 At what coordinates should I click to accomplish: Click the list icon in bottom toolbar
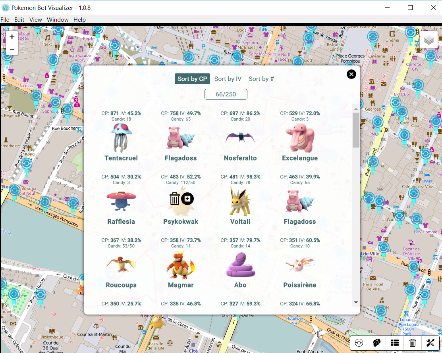pyautogui.click(x=395, y=343)
